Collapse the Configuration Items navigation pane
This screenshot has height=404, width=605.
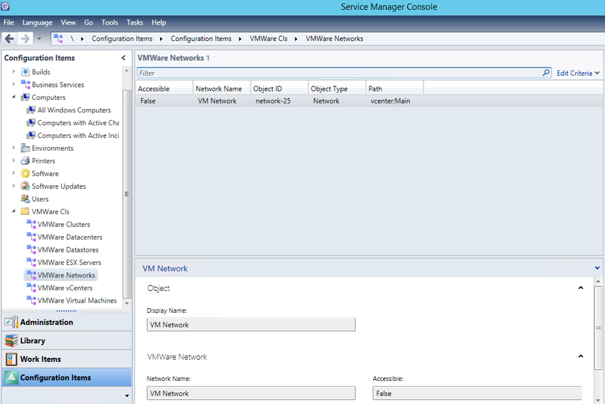tap(123, 58)
